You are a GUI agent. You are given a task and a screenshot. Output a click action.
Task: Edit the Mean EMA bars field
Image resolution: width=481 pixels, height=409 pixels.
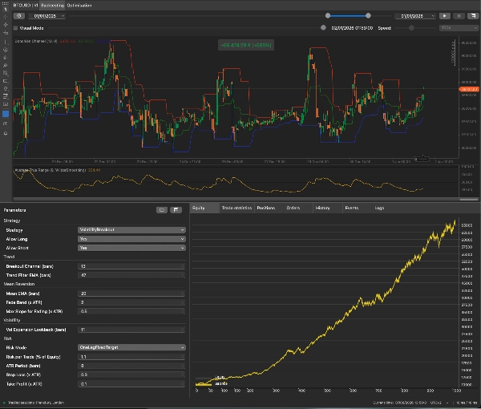coord(131,294)
